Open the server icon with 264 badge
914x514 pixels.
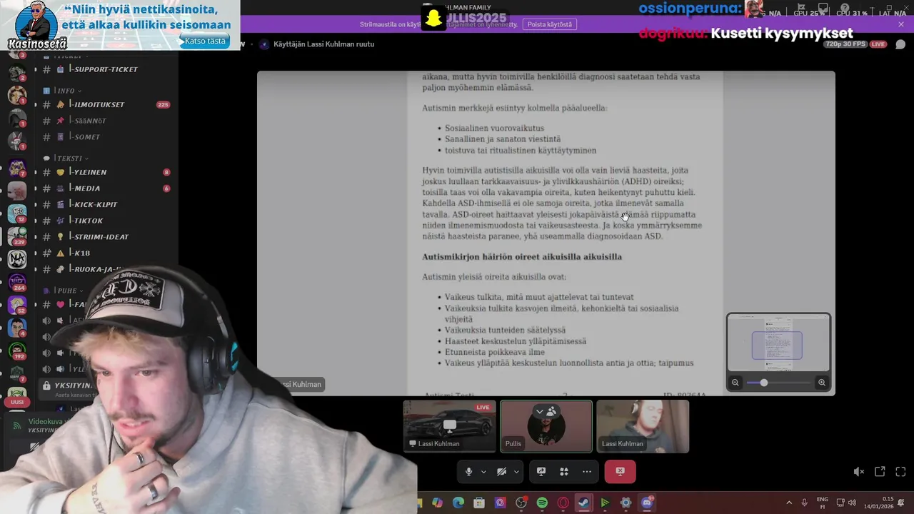pos(17,283)
